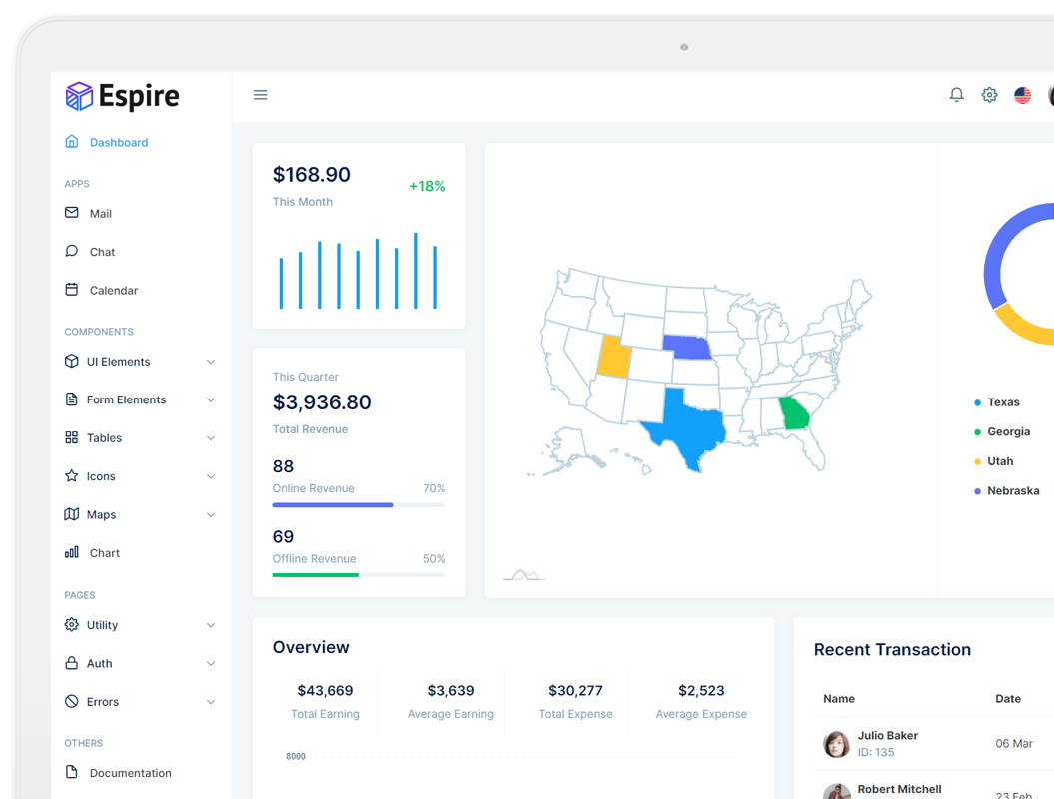Click Julio Baker's avatar thumbnail
This screenshot has width=1054, height=799.
click(837, 744)
